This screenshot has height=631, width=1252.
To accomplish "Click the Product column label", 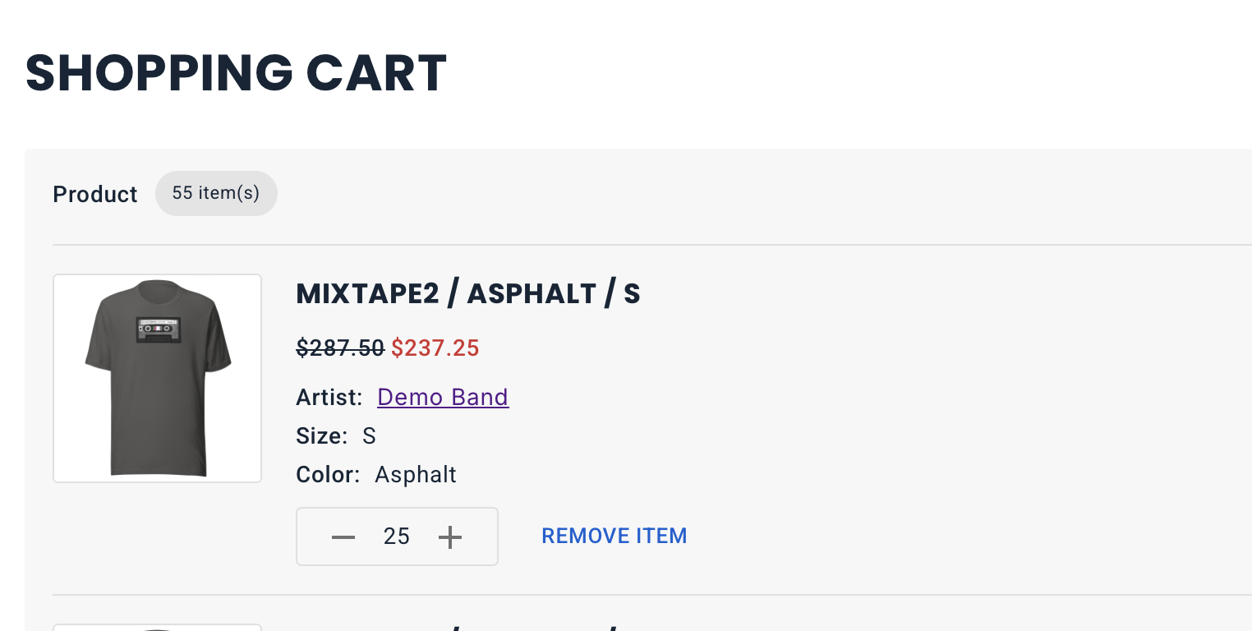I will tap(95, 194).
